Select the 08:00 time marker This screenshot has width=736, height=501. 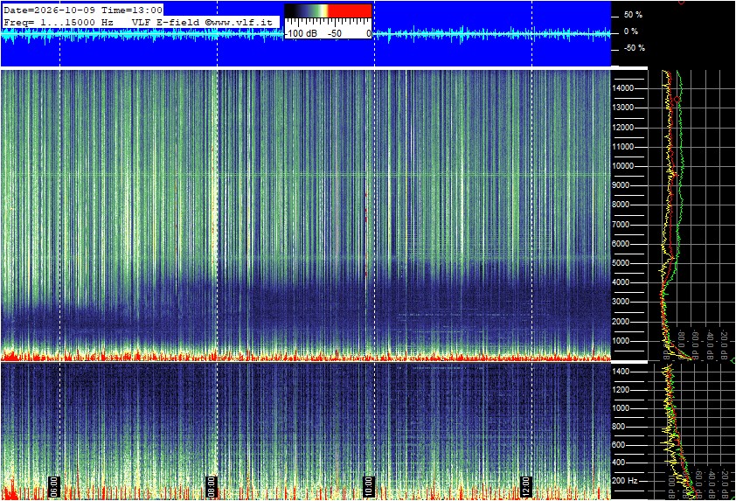(x=212, y=487)
